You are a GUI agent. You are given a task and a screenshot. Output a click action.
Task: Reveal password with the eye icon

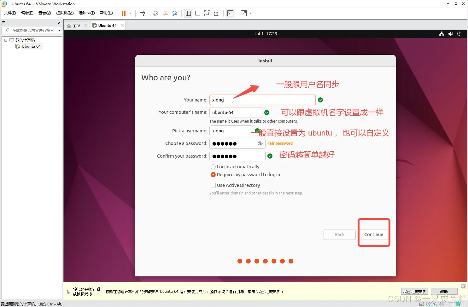260,143
